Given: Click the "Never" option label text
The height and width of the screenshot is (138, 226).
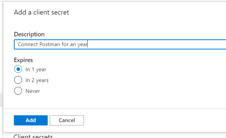Looking at the screenshot, I should pyautogui.click(x=33, y=91).
